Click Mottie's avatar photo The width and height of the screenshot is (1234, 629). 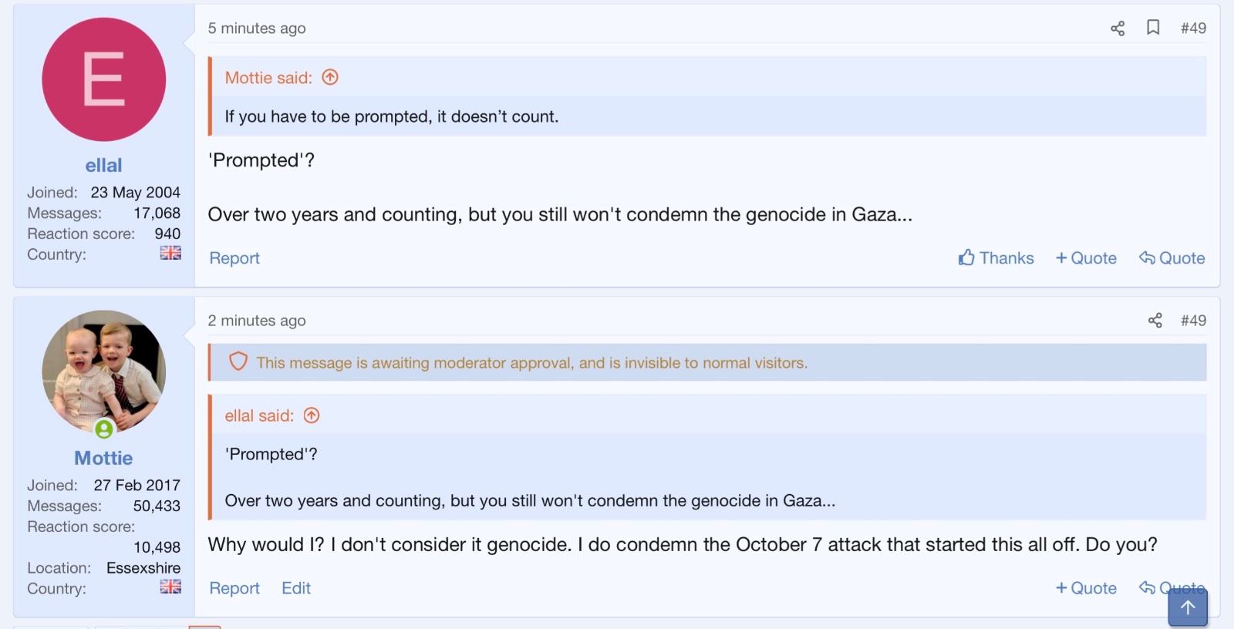click(103, 372)
